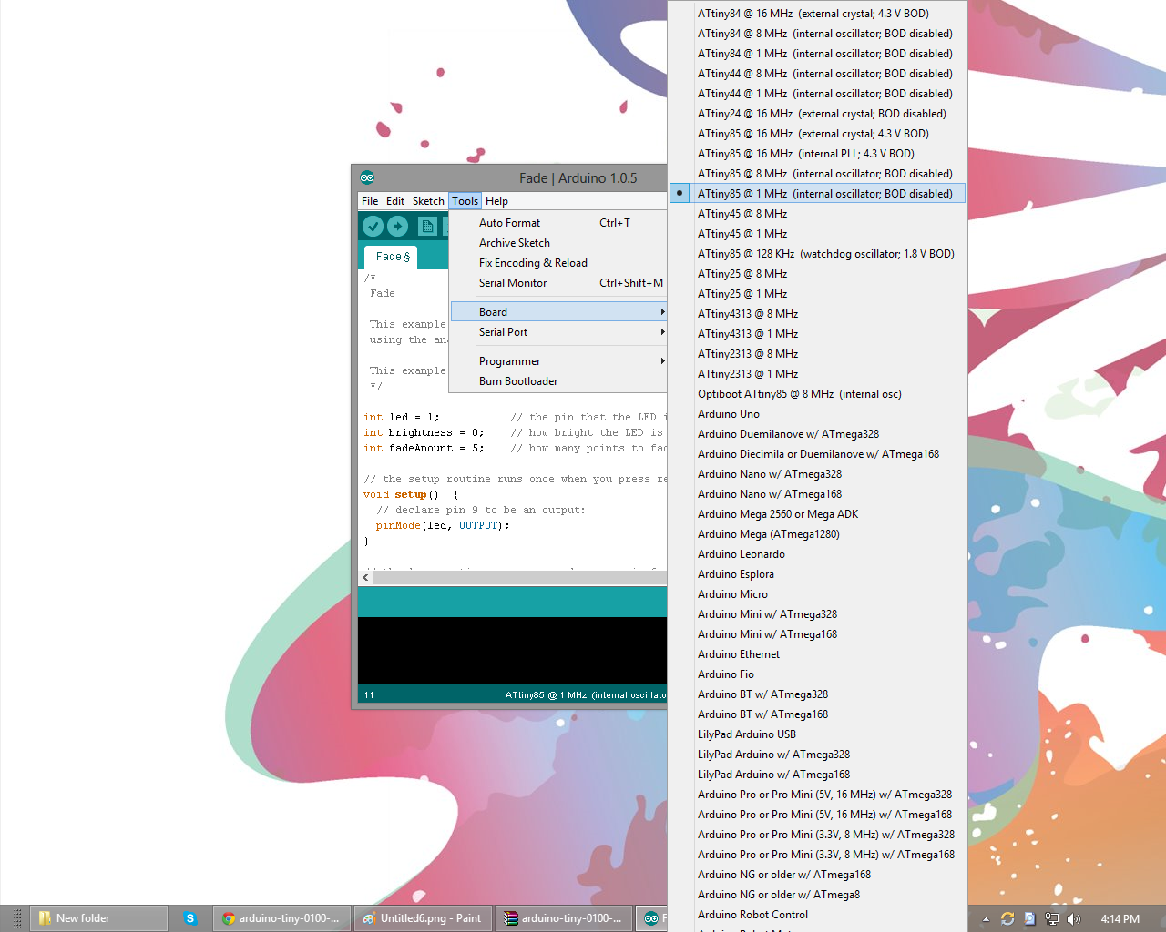Open the File menu
1166x932 pixels.
click(x=370, y=201)
